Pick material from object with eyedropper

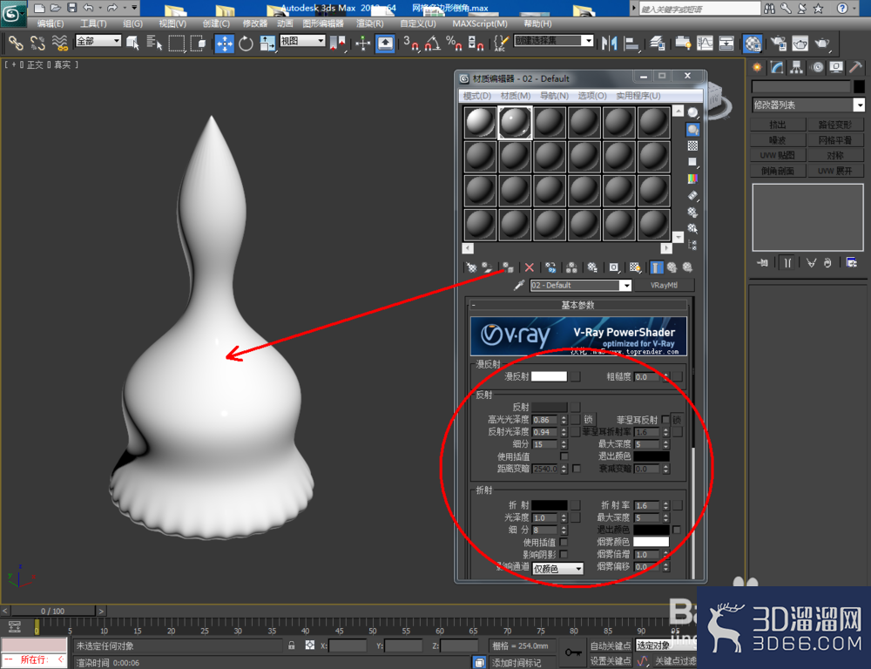click(519, 285)
